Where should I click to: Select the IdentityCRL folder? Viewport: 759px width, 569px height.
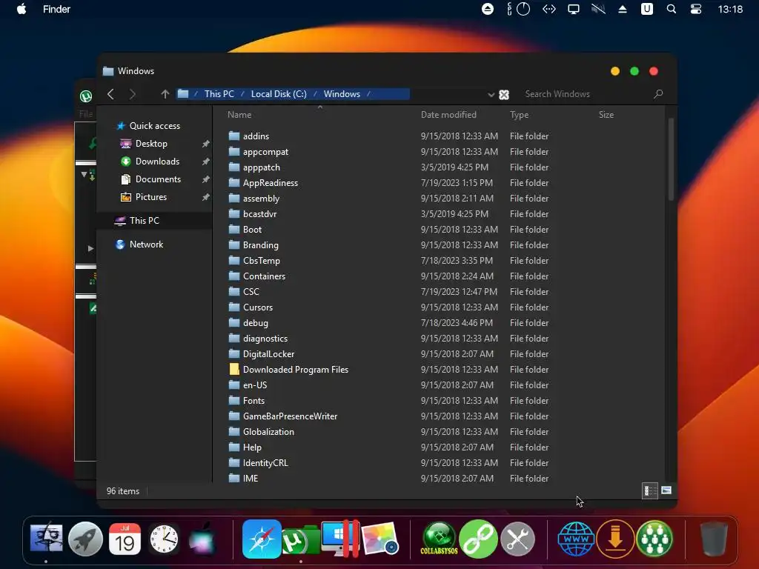(265, 463)
